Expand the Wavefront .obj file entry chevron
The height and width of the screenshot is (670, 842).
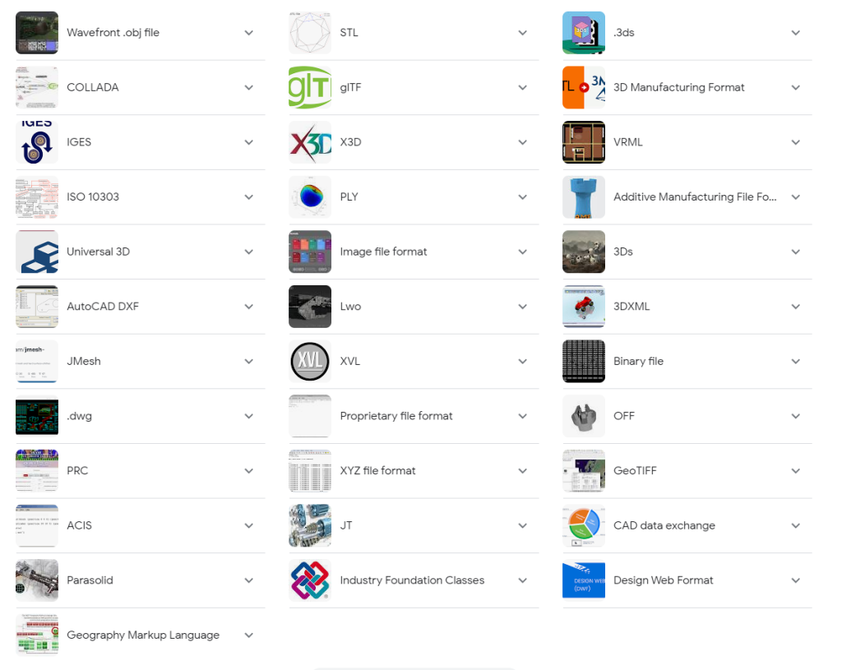click(248, 33)
